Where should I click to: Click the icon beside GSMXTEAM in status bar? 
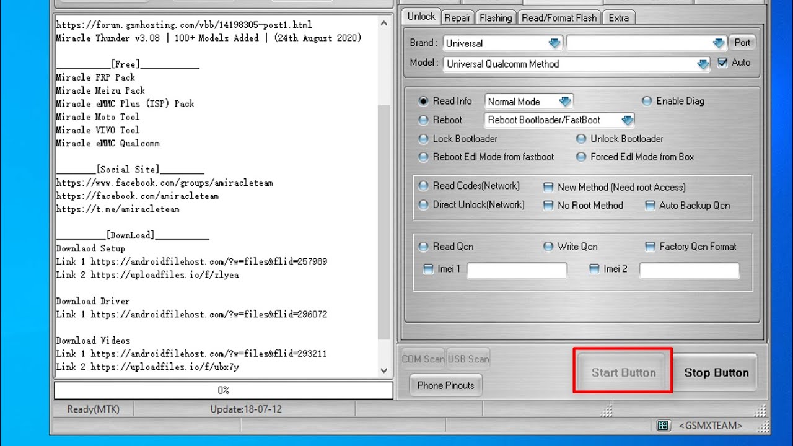663,426
